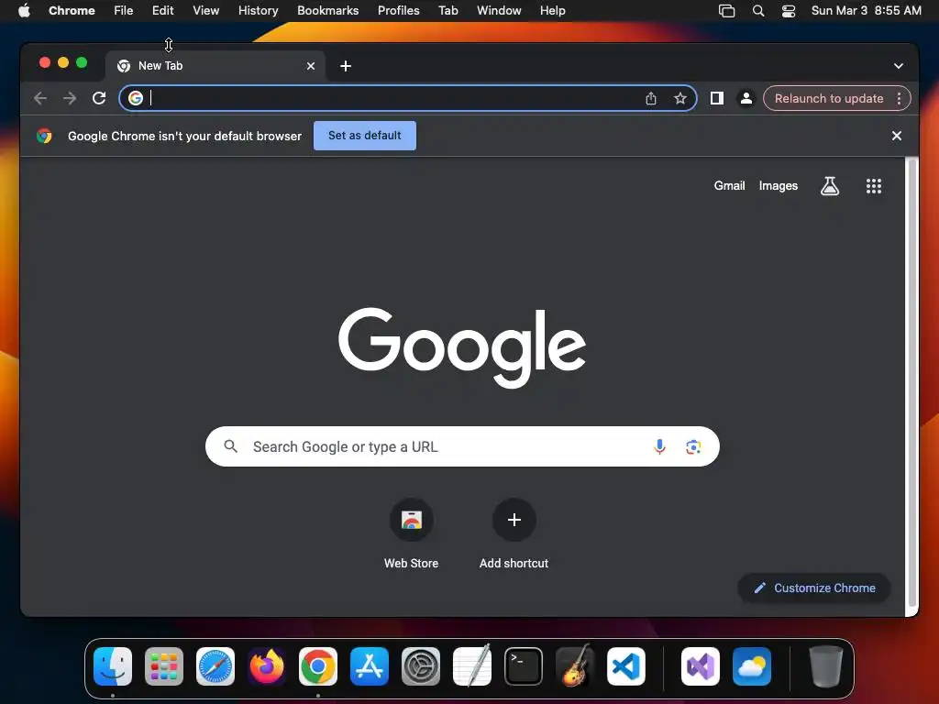Open the Tab menu
Screen dimensions: 939x704
point(447,11)
